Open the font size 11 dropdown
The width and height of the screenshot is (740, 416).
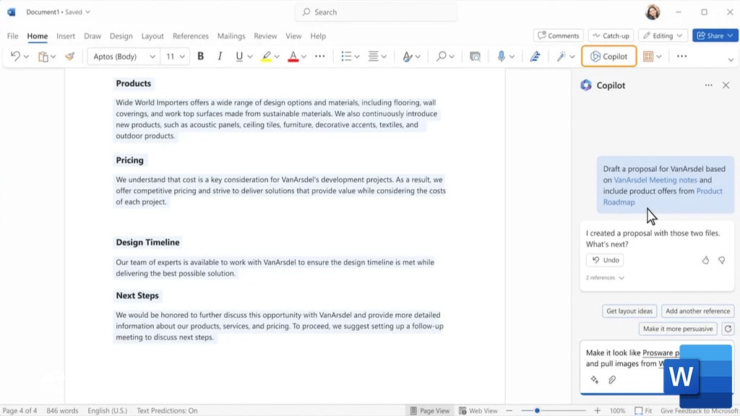pyautogui.click(x=175, y=56)
